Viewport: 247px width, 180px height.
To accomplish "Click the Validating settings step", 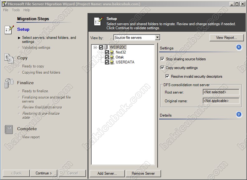I will pyautogui.click(x=36, y=48).
